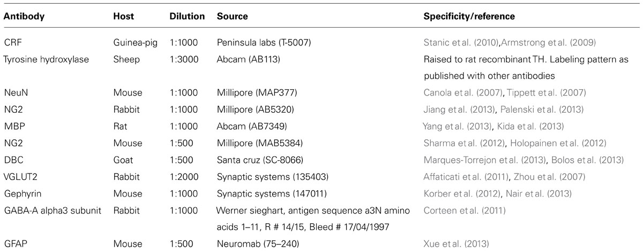Viewport: 643px width, 251px height.
Task: Click the Specificity/reference column header
Action: [x=469, y=17]
